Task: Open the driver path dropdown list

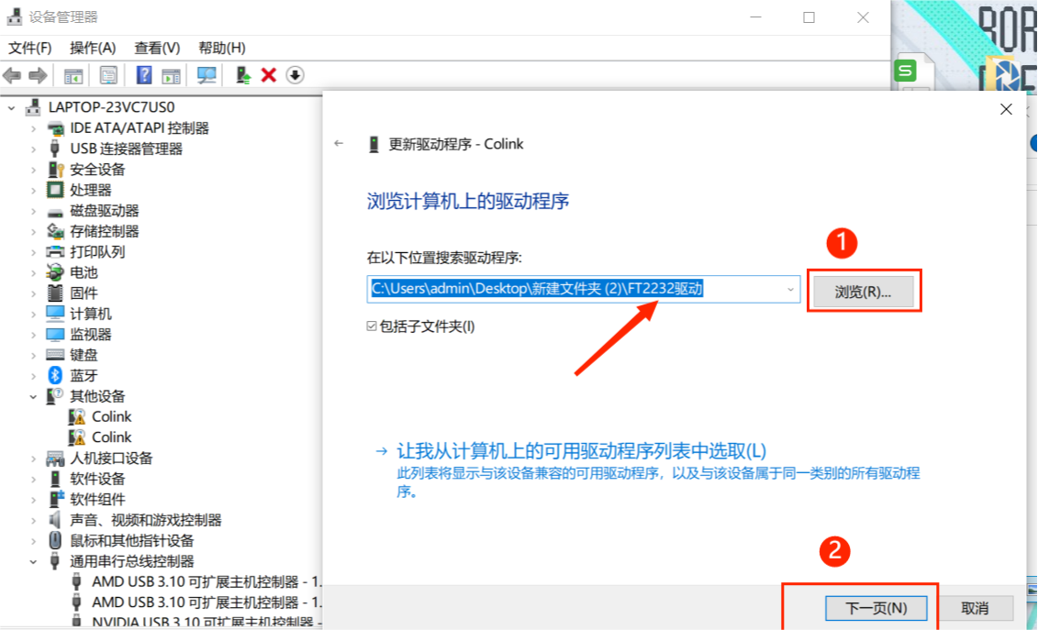Action: point(788,290)
